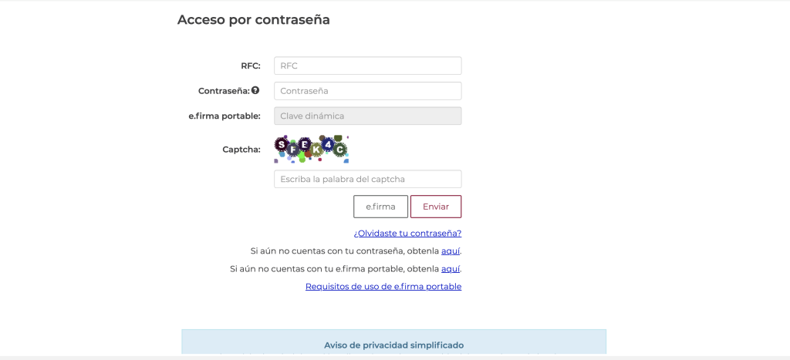
Task: Click the Captcha: label
Action: click(241, 150)
